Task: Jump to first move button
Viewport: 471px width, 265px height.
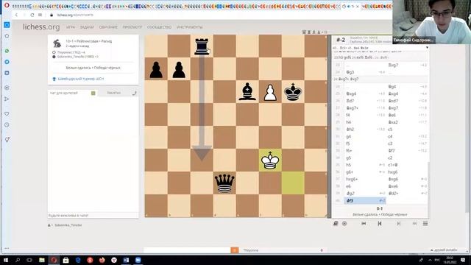Action: [x=364, y=224]
